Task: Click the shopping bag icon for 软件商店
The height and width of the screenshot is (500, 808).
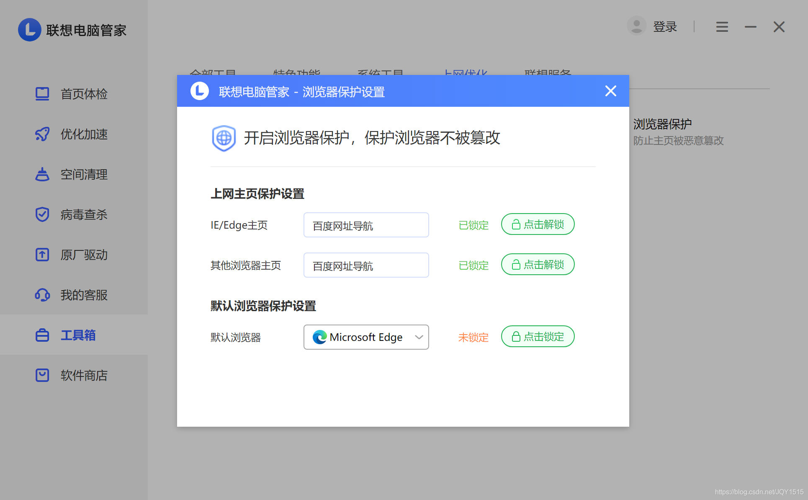Action: coord(42,375)
